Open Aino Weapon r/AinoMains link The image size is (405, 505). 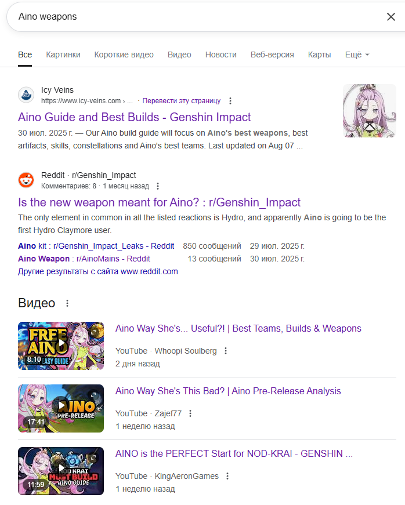pos(84,259)
